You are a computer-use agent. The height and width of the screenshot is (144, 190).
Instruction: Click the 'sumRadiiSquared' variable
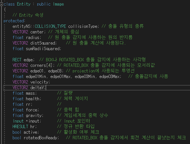(43, 49)
